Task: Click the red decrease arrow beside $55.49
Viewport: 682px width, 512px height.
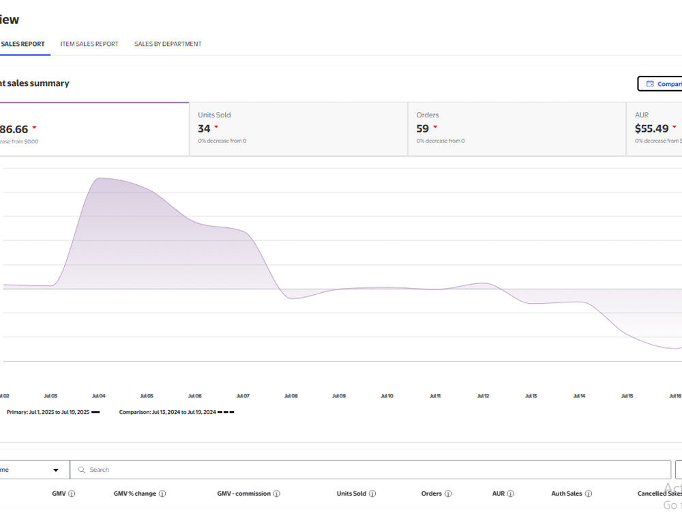Action: [674, 127]
